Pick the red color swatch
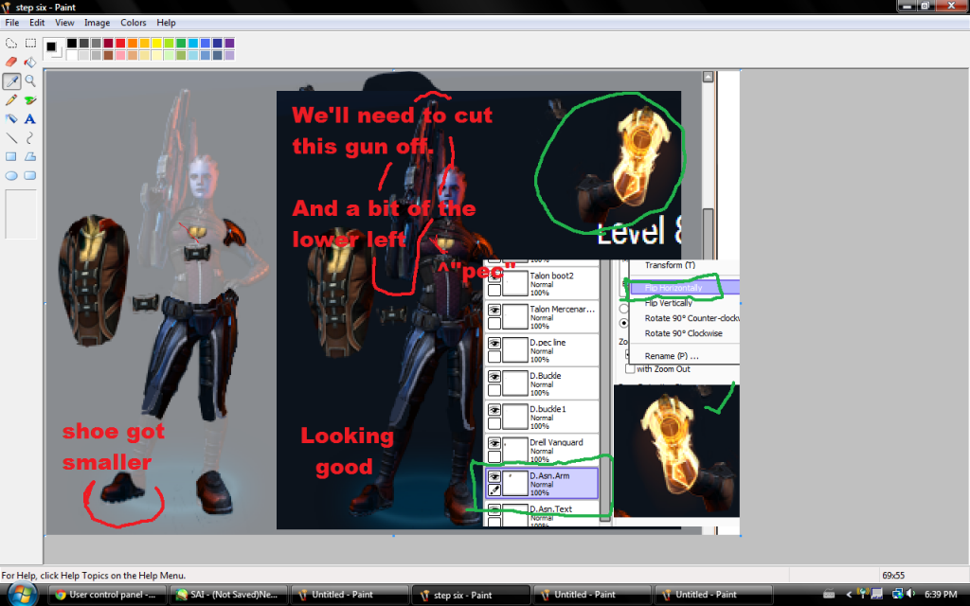Screen dimensions: 970x606 click(x=121, y=43)
